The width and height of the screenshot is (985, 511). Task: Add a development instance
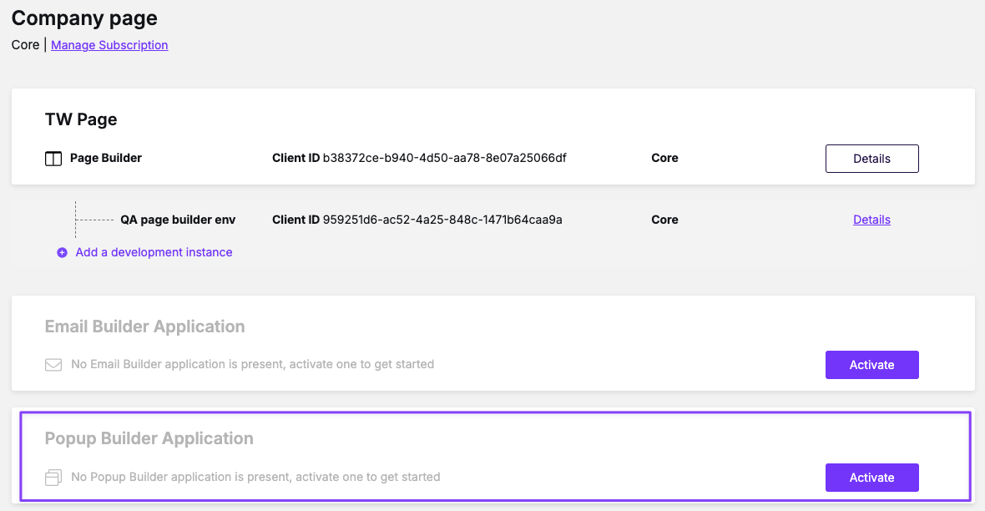154,252
